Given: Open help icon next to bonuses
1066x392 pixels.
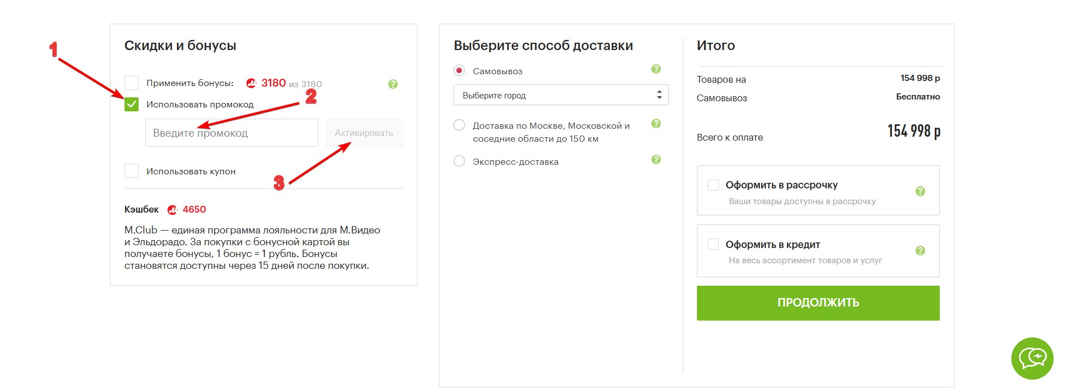Looking at the screenshot, I should [x=393, y=84].
